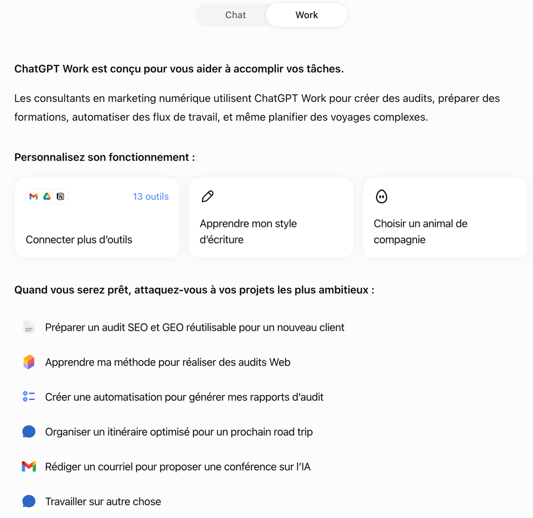
Task: Open Apprendre mon style d'écriture card
Action: [271, 218]
